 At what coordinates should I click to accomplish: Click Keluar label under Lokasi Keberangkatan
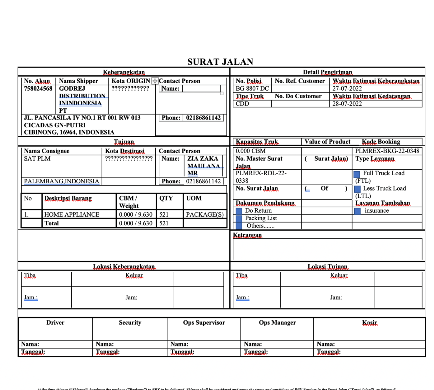134,275
